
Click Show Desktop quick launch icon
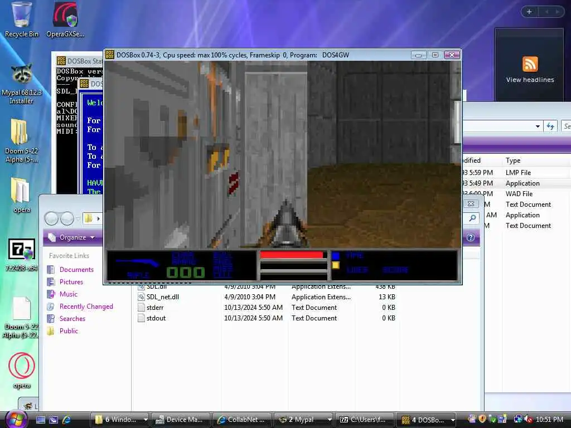point(40,420)
